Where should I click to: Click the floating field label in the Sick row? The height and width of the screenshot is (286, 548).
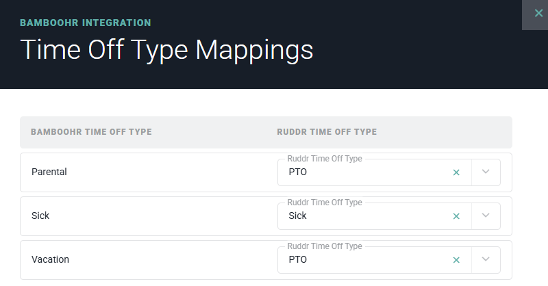(x=324, y=203)
